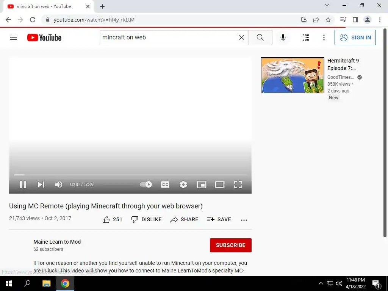Click the address bar URL

coord(94,20)
